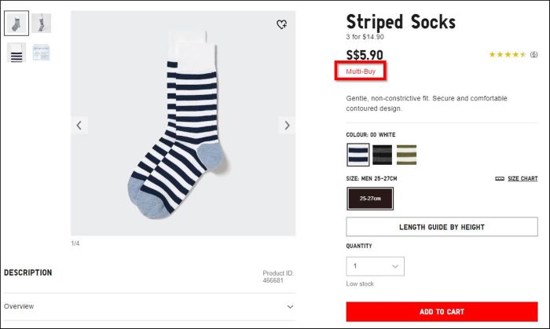Open the Size Chart link
The height and width of the screenshot is (329, 550).
pyautogui.click(x=522, y=179)
